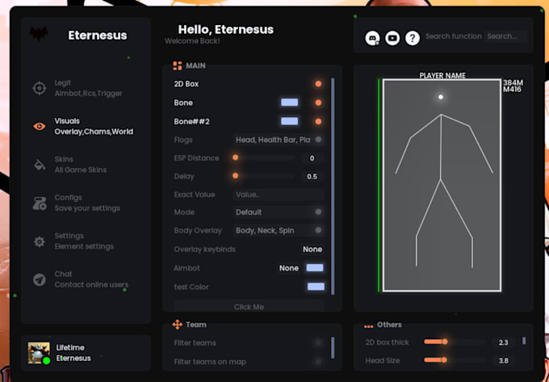The image size is (549, 382).
Task: Select the Visuals eye icon
Action: tap(40, 127)
